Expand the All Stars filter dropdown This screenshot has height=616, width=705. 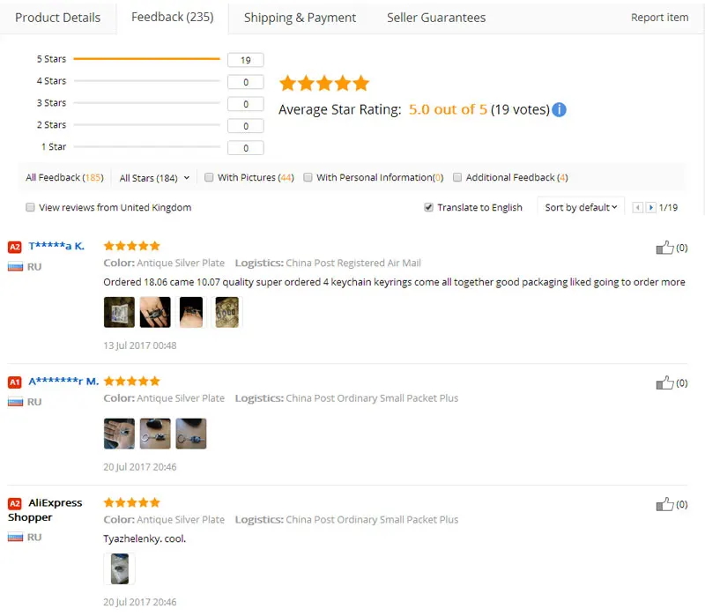pos(154,178)
